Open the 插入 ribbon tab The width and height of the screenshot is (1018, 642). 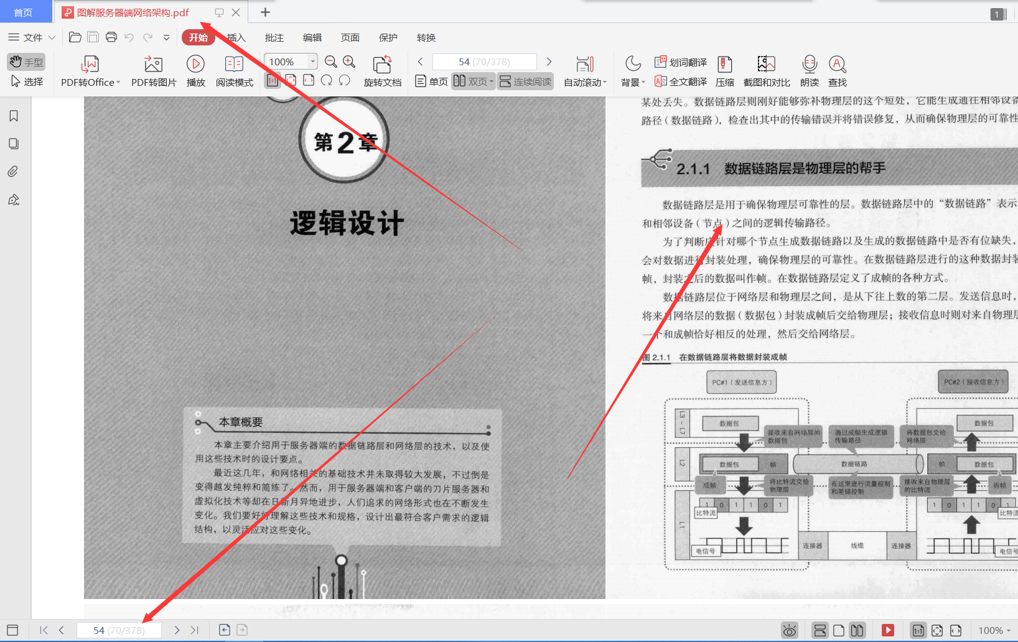pyautogui.click(x=236, y=37)
